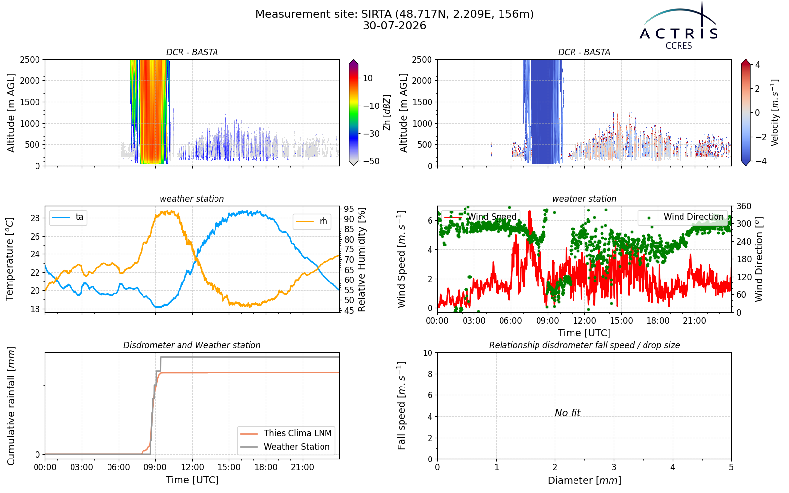789x493 pixels.
Task: Click the 10 tick on the Fall speed axis
Action: pyautogui.click(x=428, y=353)
